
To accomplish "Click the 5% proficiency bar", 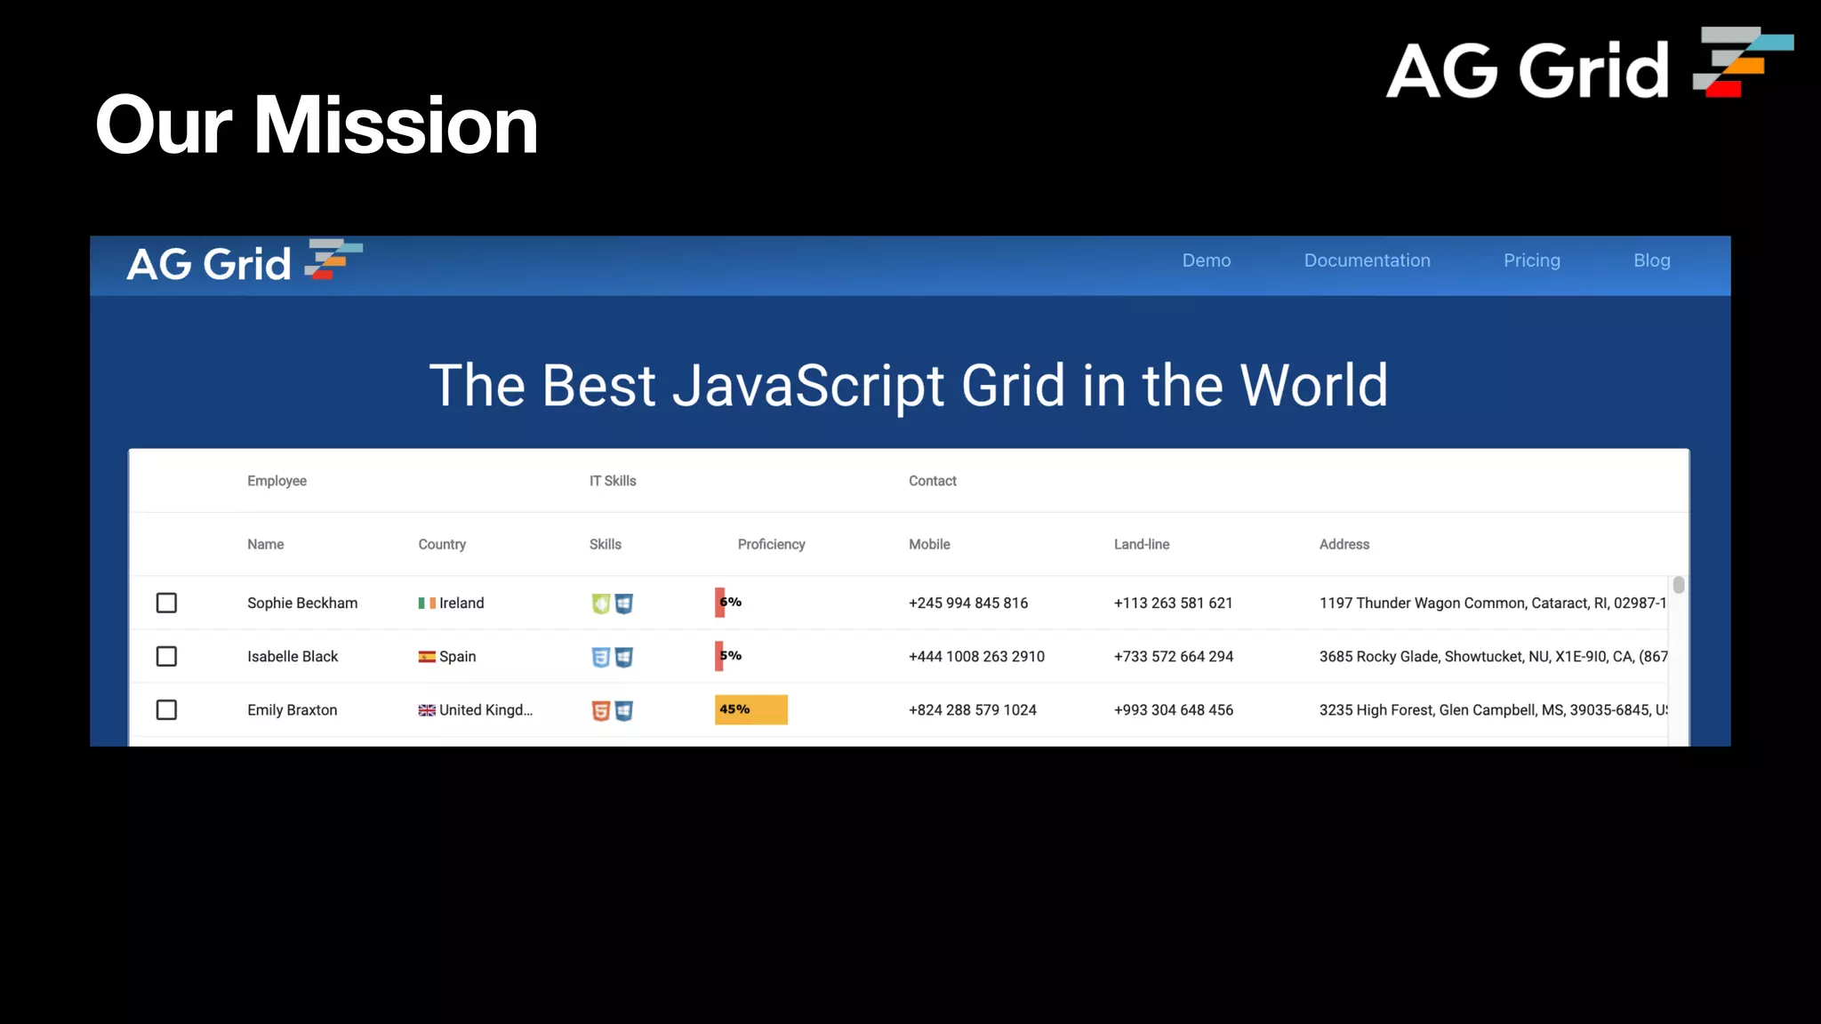I will [x=719, y=656].
